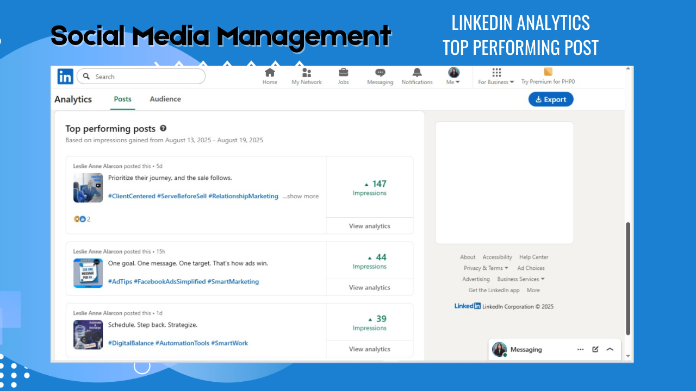Click the text 'Prioritize their journey, and the sale follows.'
696x391 pixels.
[x=170, y=178]
